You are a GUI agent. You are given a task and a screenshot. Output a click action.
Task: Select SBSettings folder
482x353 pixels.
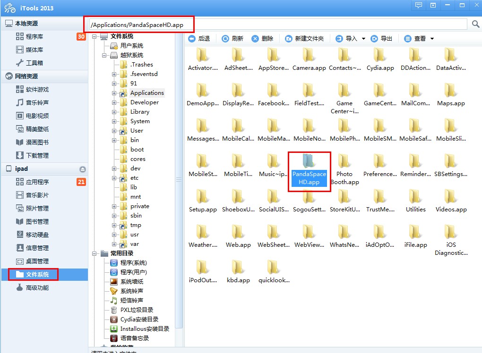(451, 166)
